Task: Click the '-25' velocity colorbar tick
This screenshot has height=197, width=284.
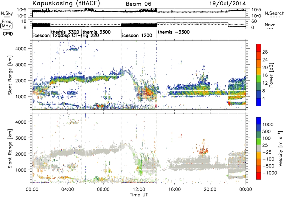Action: point(267,152)
